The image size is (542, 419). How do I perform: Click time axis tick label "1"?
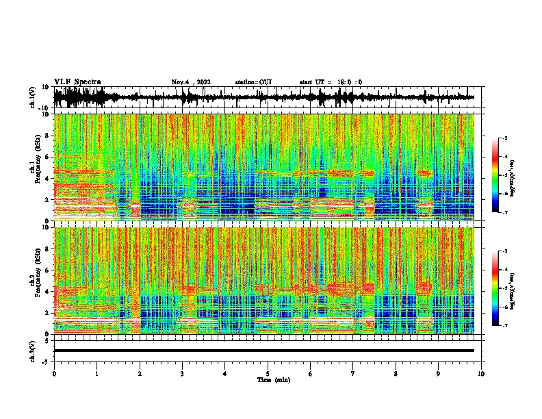pyautogui.click(x=96, y=374)
